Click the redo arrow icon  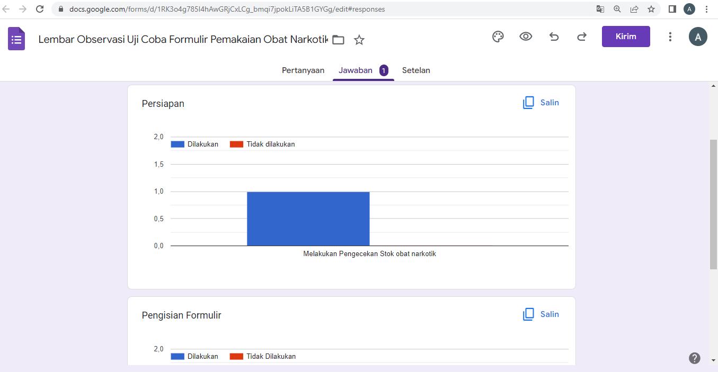point(582,37)
